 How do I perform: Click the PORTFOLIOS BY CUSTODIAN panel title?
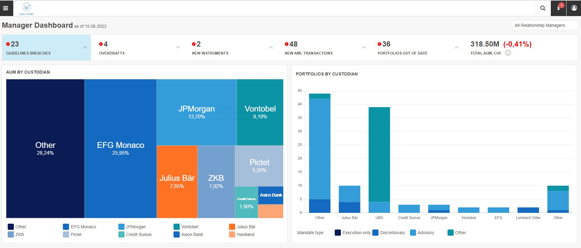pos(327,74)
